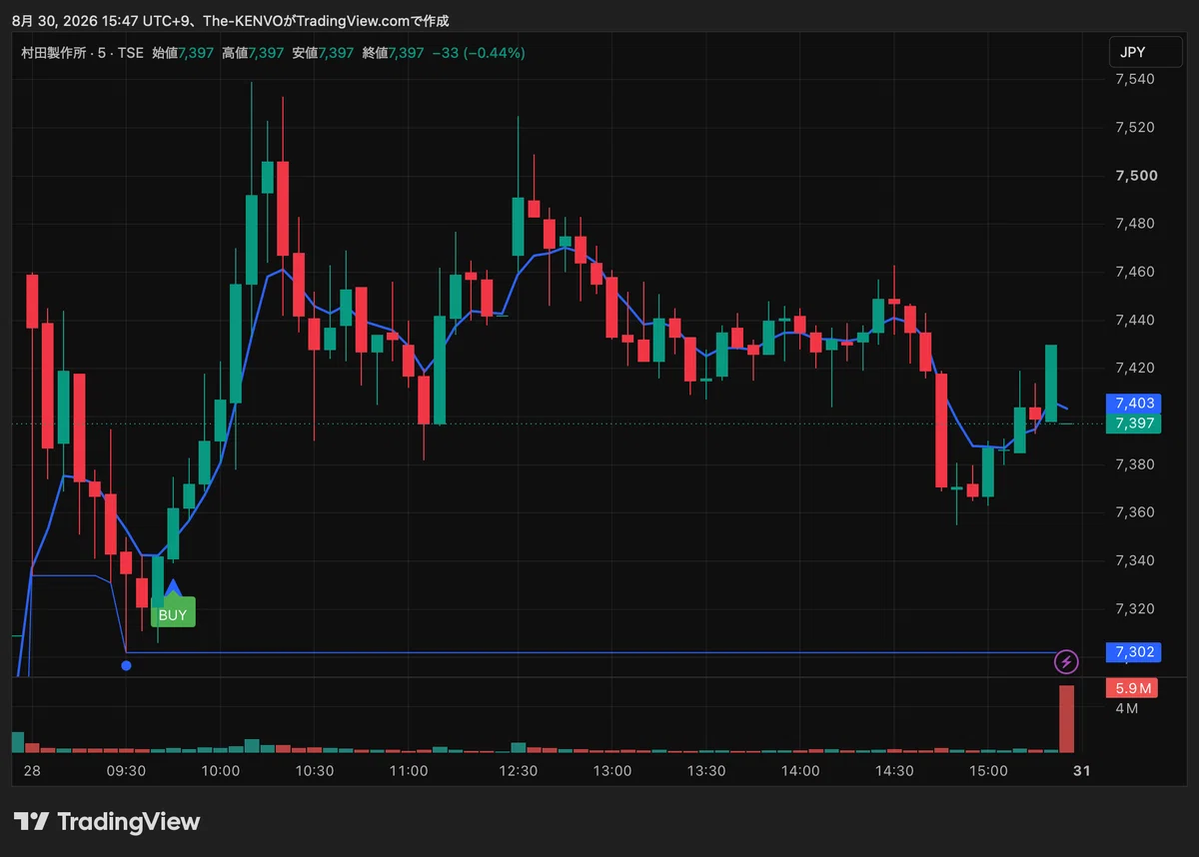This screenshot has height=857, width=1199.
Task: Click the 7,403 blue price label
Action: click(x=1134, y=404)
